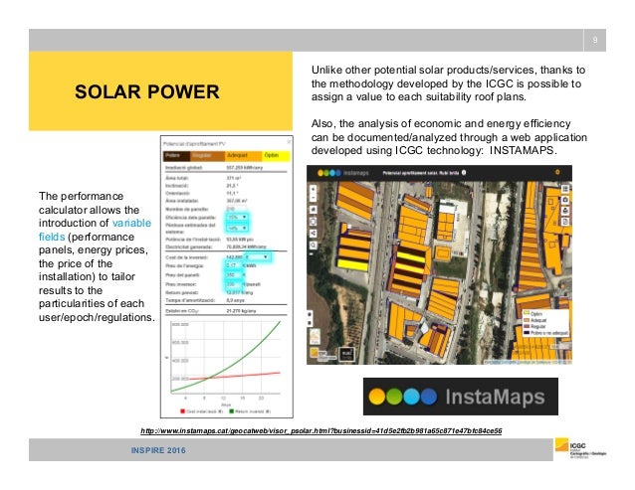Screen dimensions: 635x490
Task: Click the energy price 0.17 field
Action: [x=233, y=265]
